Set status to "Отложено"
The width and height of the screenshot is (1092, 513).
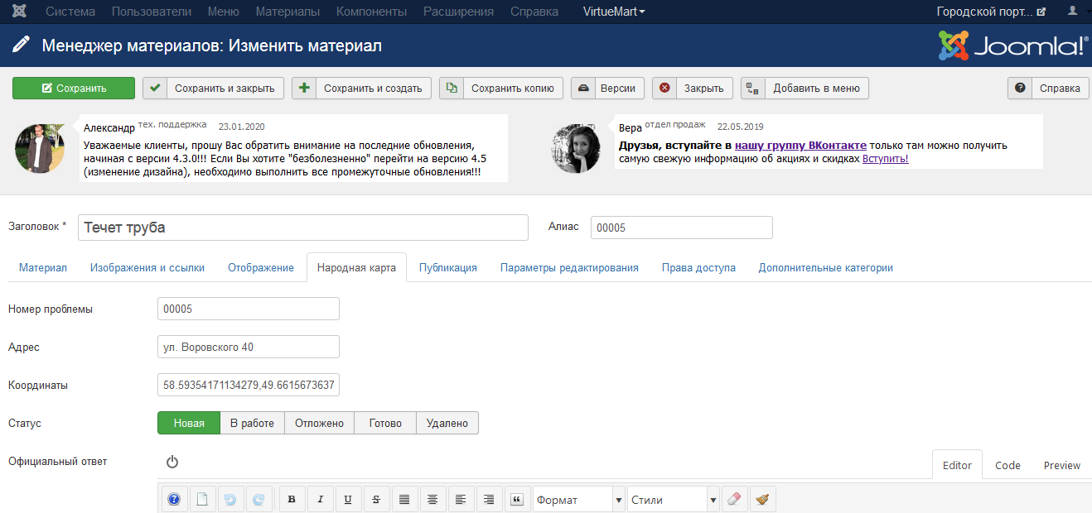point(319,423)
